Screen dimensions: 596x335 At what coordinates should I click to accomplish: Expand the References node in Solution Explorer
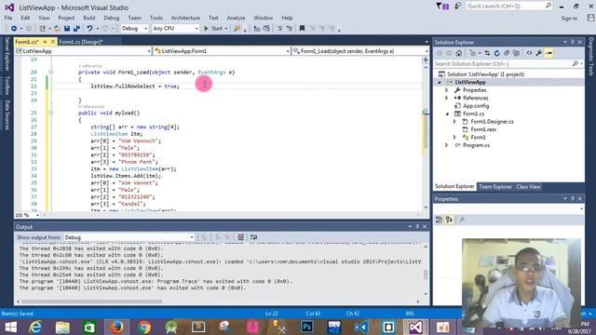(447, 98)
